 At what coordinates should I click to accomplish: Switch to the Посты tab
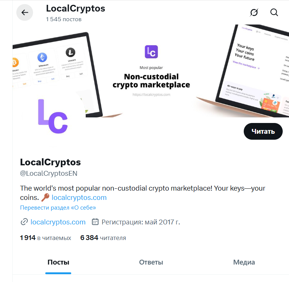pos(58,262)
